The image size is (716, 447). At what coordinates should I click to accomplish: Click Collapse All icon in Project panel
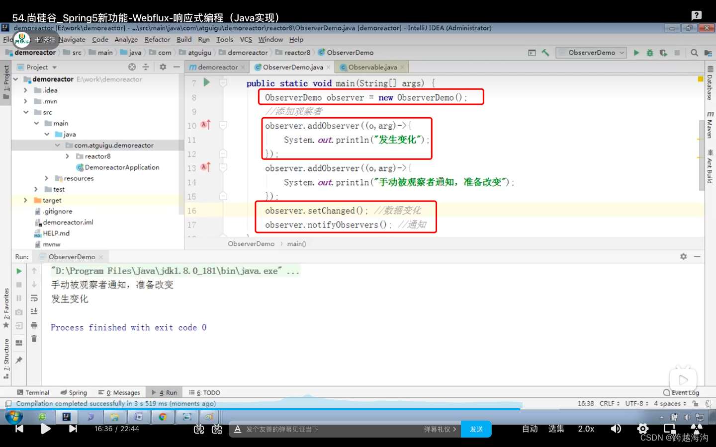(146, 67)
